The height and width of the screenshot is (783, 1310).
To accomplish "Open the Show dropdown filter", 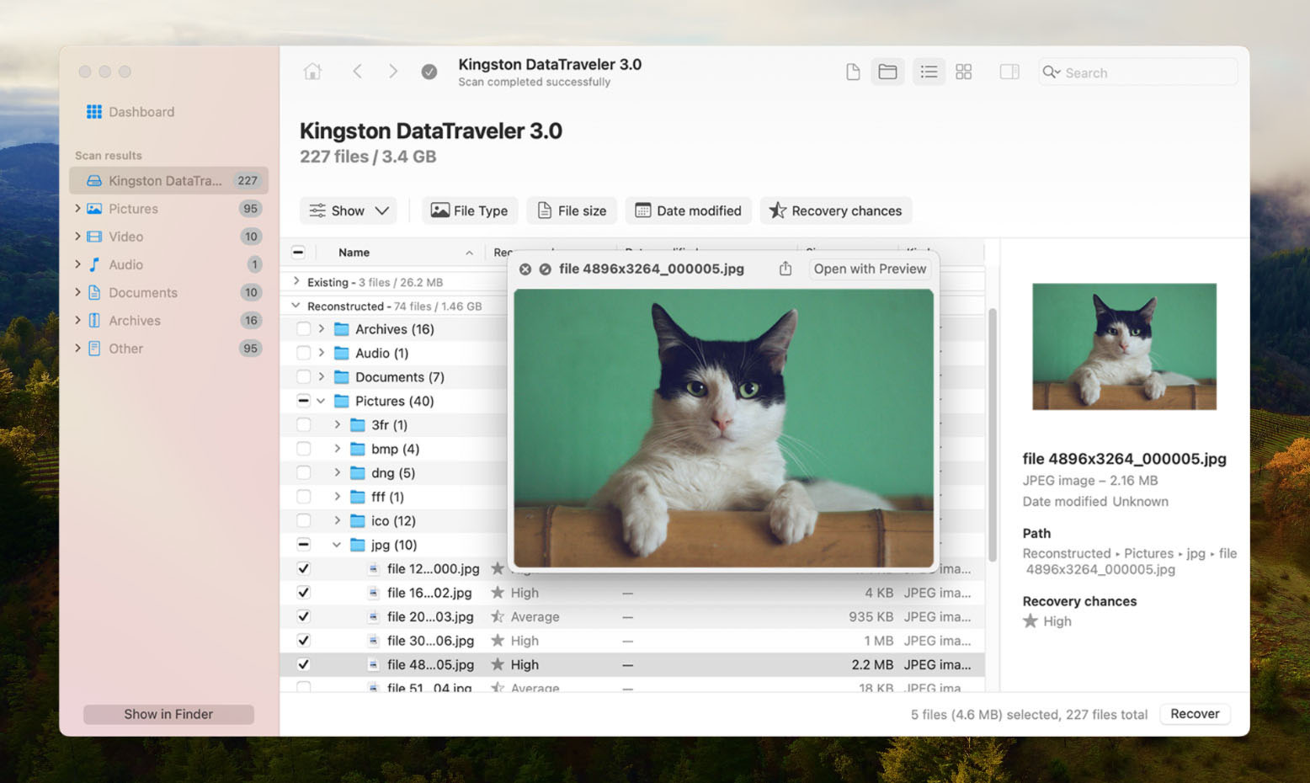I will tap(348, 210).
